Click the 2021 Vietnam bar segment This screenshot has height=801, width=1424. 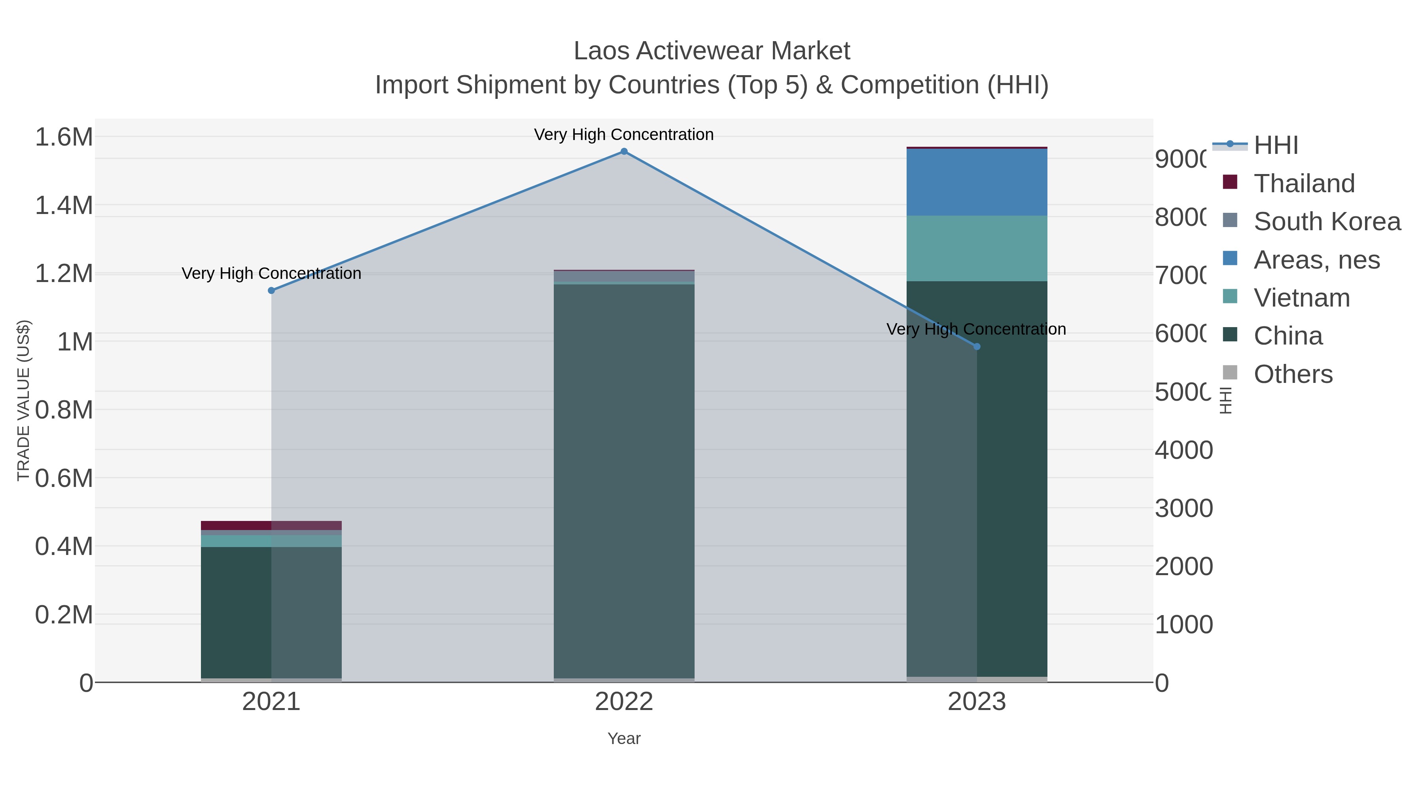point(271,541)
